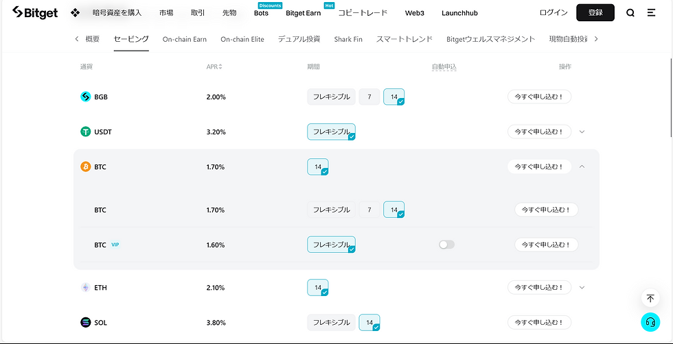Select 14-day term in main BTC row

(x=318, y=167)
